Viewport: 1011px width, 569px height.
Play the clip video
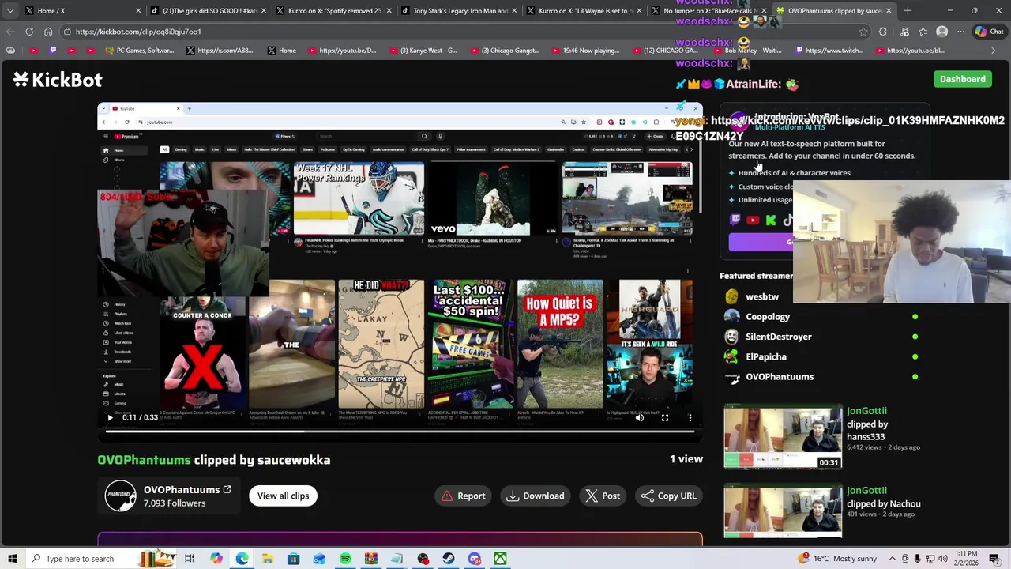click(x=110, y=417)
